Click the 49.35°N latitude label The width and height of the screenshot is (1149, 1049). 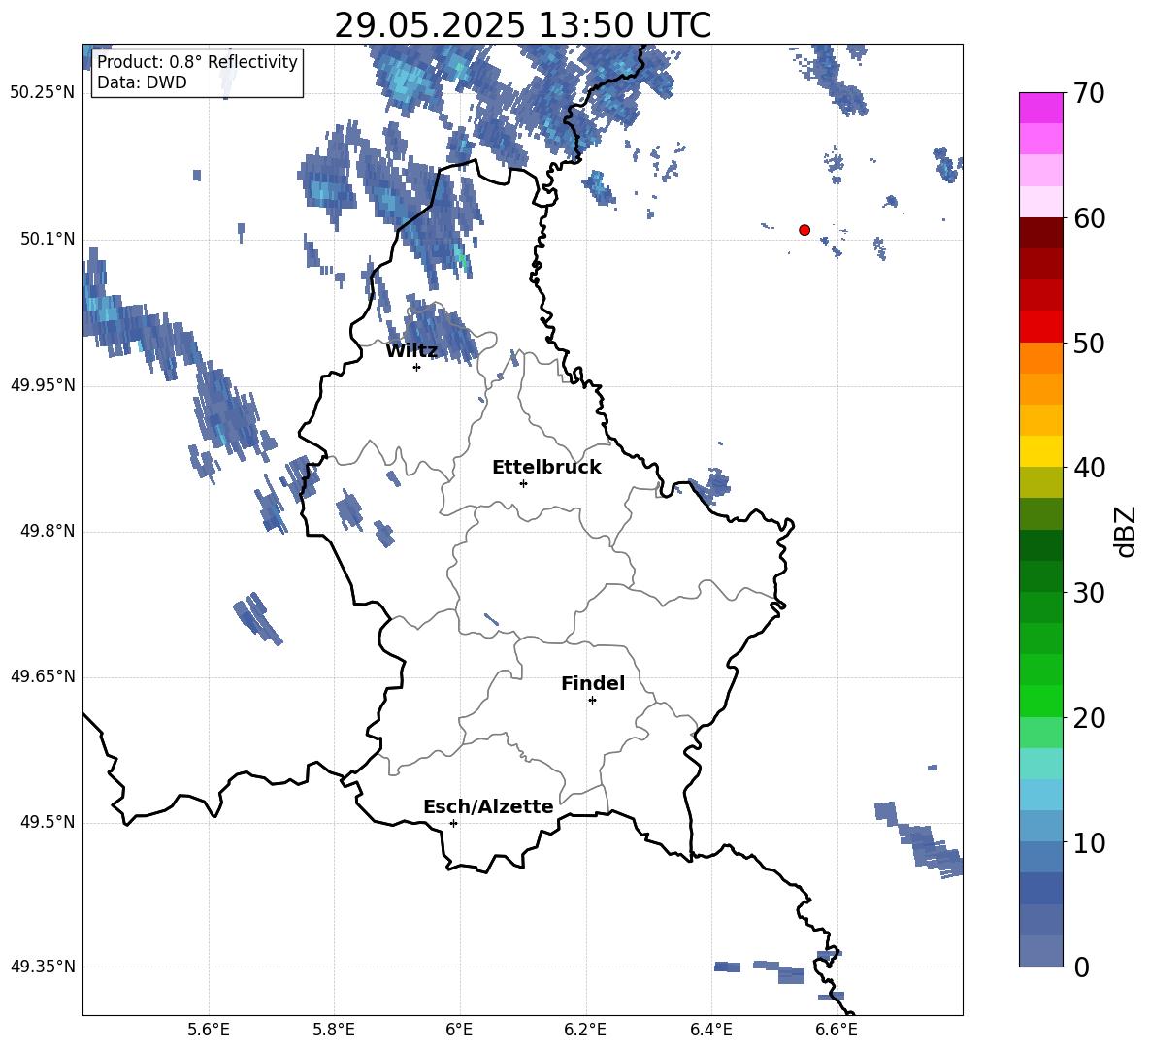pos(43,967)
